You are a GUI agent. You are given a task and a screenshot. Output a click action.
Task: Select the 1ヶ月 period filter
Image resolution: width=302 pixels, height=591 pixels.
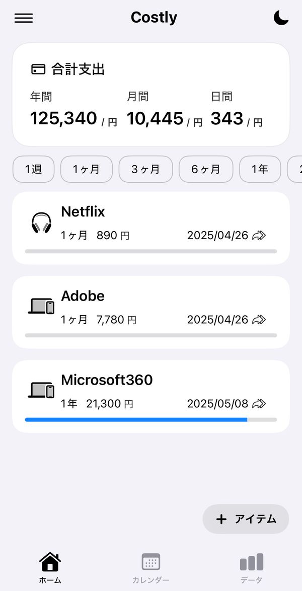(87, 169)
